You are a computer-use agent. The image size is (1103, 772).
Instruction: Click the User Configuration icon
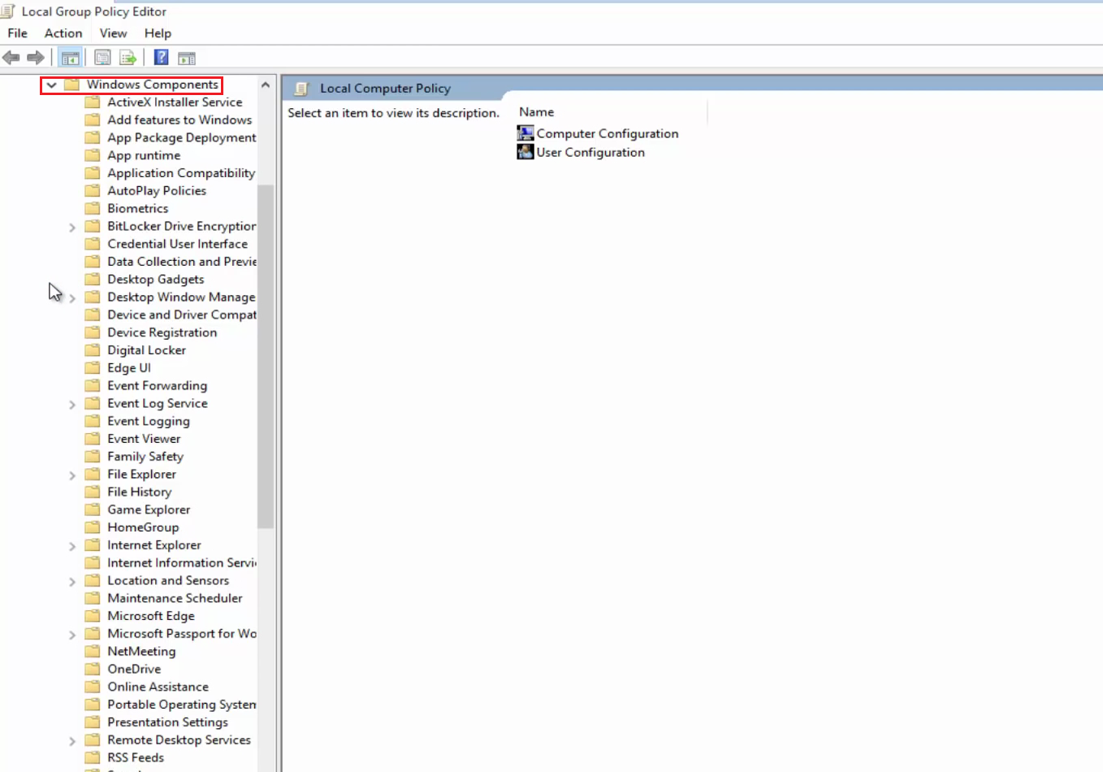coord(526,152)
